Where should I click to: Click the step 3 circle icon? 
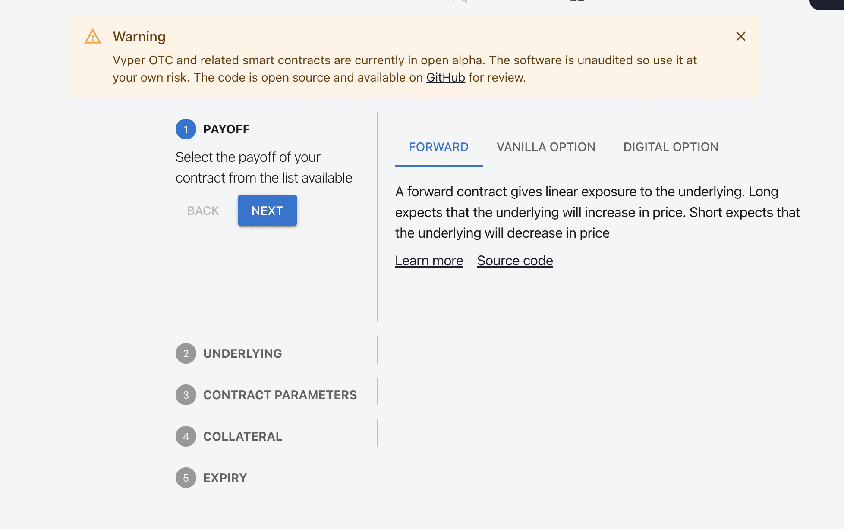186,395
